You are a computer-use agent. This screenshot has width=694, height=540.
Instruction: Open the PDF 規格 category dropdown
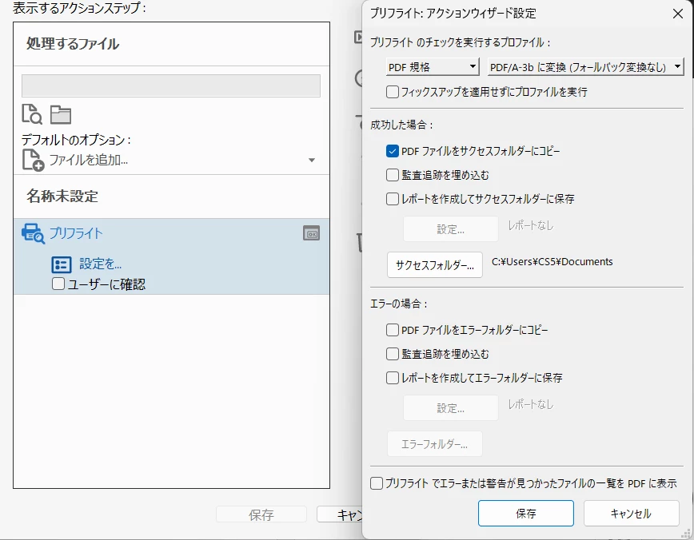tap(433, 67)
